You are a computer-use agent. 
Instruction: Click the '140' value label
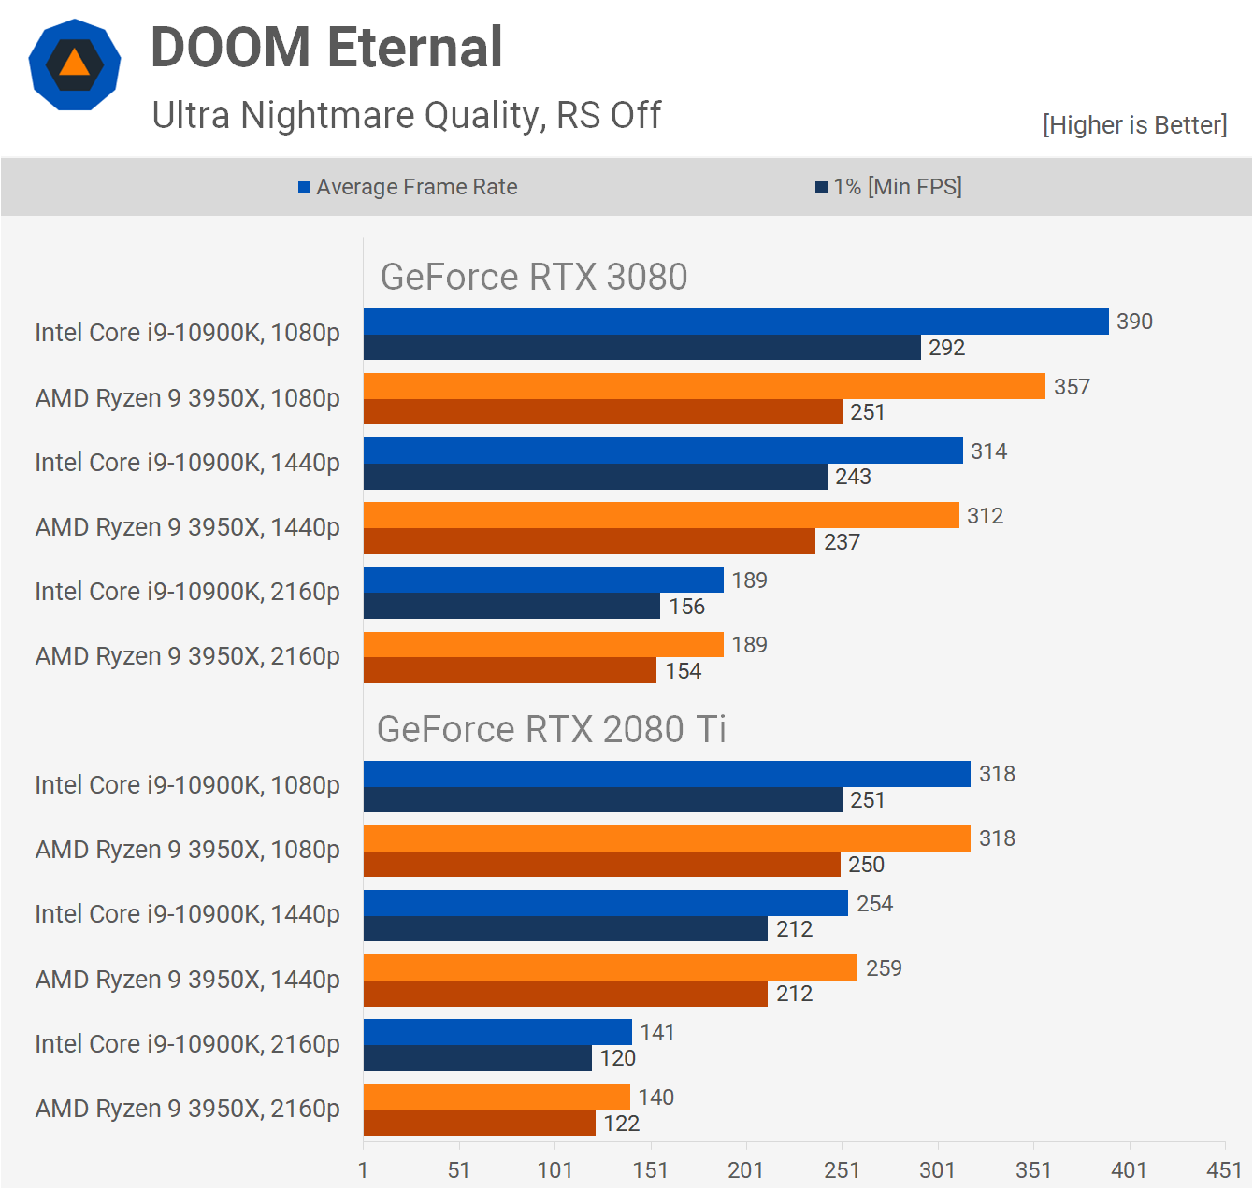coord(655,1097)
